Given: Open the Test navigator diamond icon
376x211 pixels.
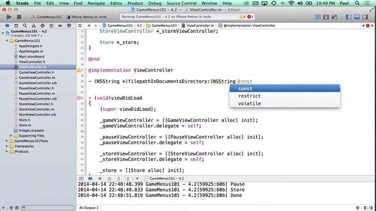Looking at the screenshot, I should point(42,26).
